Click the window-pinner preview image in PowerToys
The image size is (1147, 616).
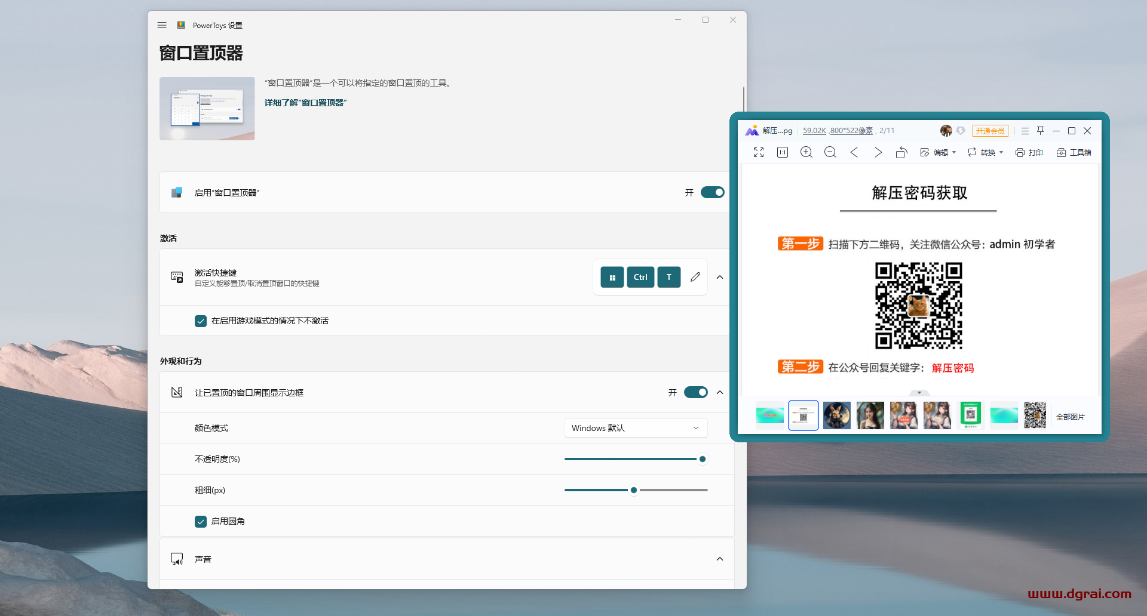click(207, 109)
